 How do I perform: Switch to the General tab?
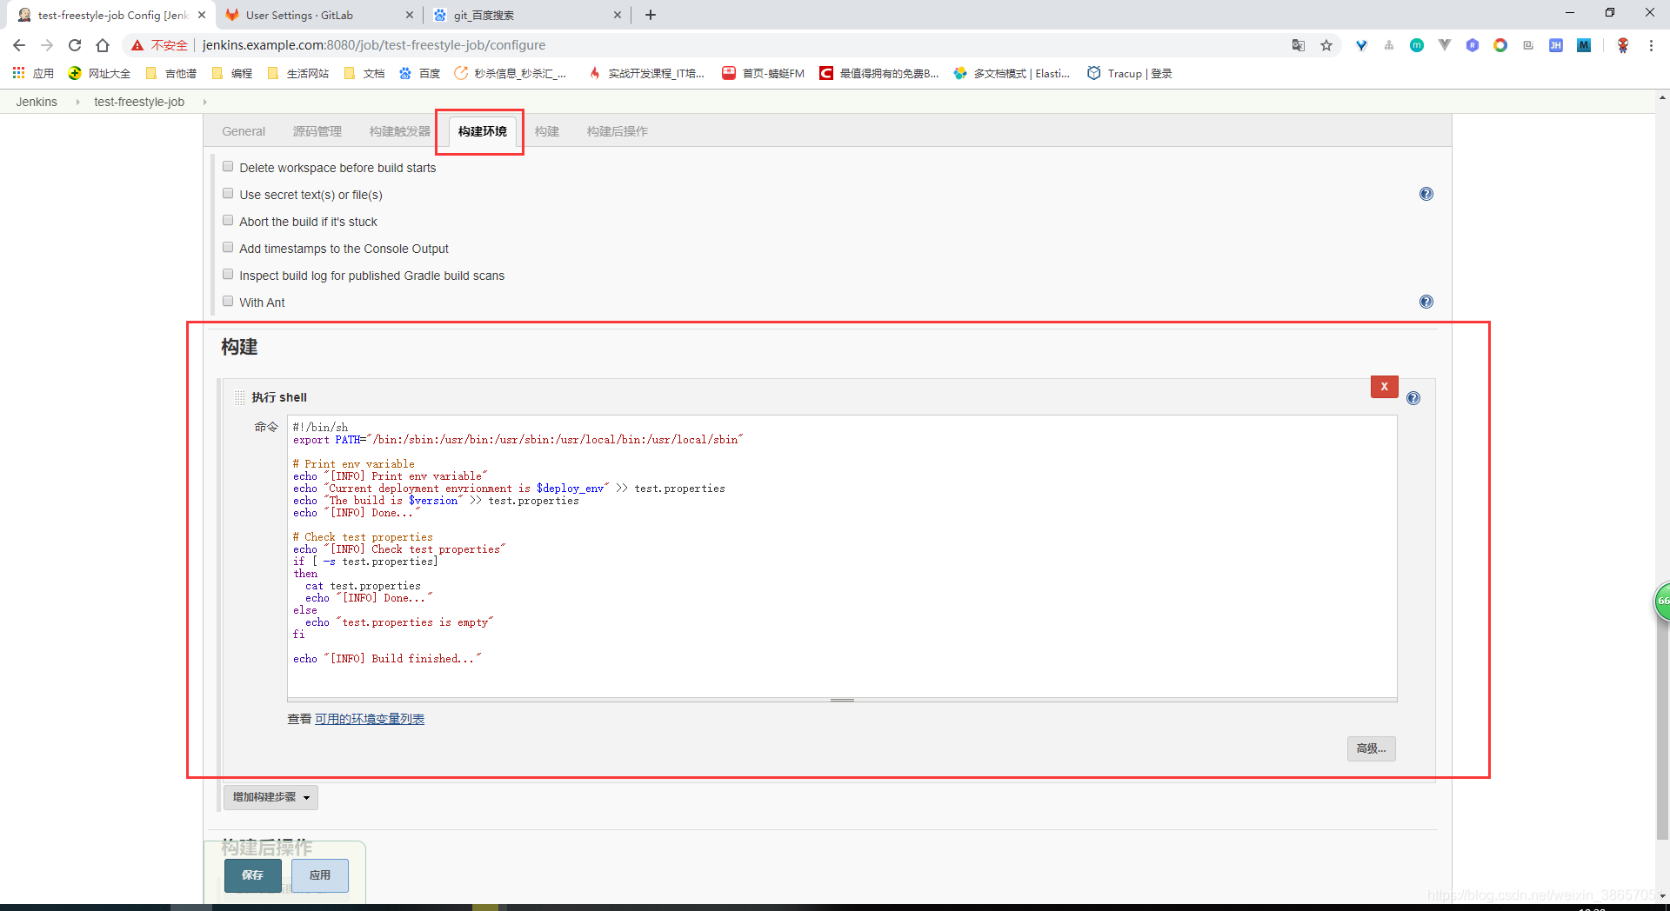(x=244, y=131)
